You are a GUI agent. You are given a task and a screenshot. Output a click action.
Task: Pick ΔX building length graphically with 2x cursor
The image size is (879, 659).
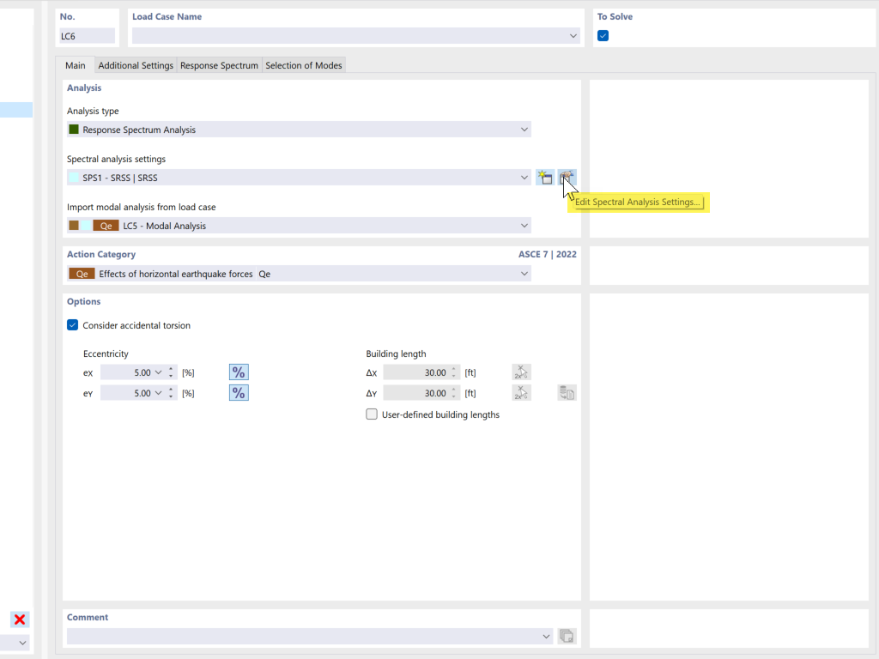click(521, 372)
